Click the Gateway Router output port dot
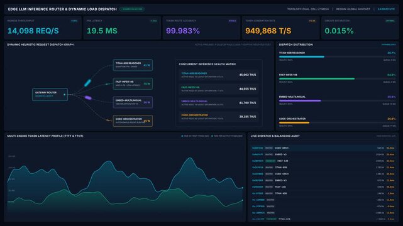 [x=65, y=95]
